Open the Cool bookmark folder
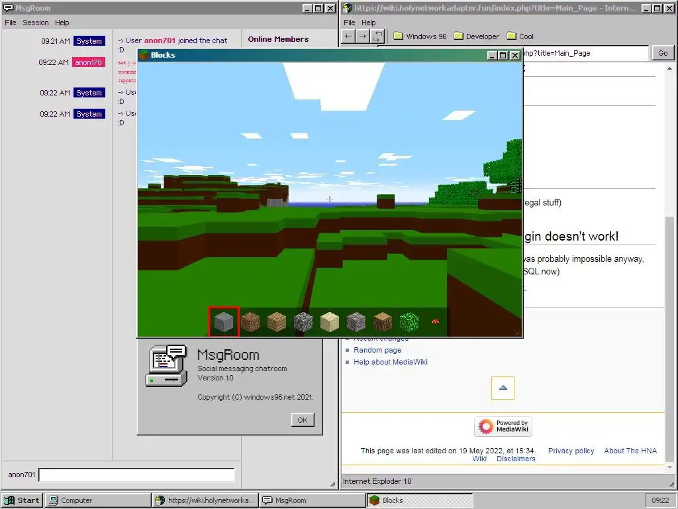The width and height of the screenshot is (678, 509). pos(520,36)
